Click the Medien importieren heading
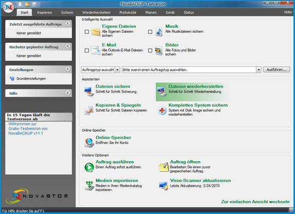295x214 pixels. coord(117,180)
